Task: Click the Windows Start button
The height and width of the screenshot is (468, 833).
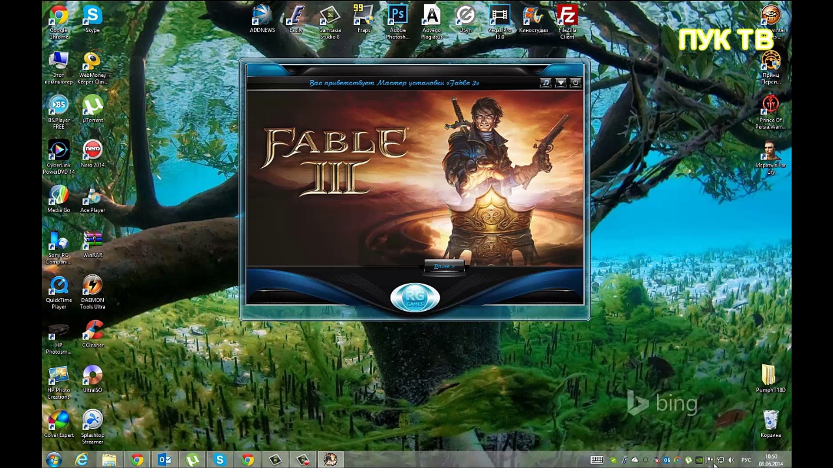Action: [54, 459]
